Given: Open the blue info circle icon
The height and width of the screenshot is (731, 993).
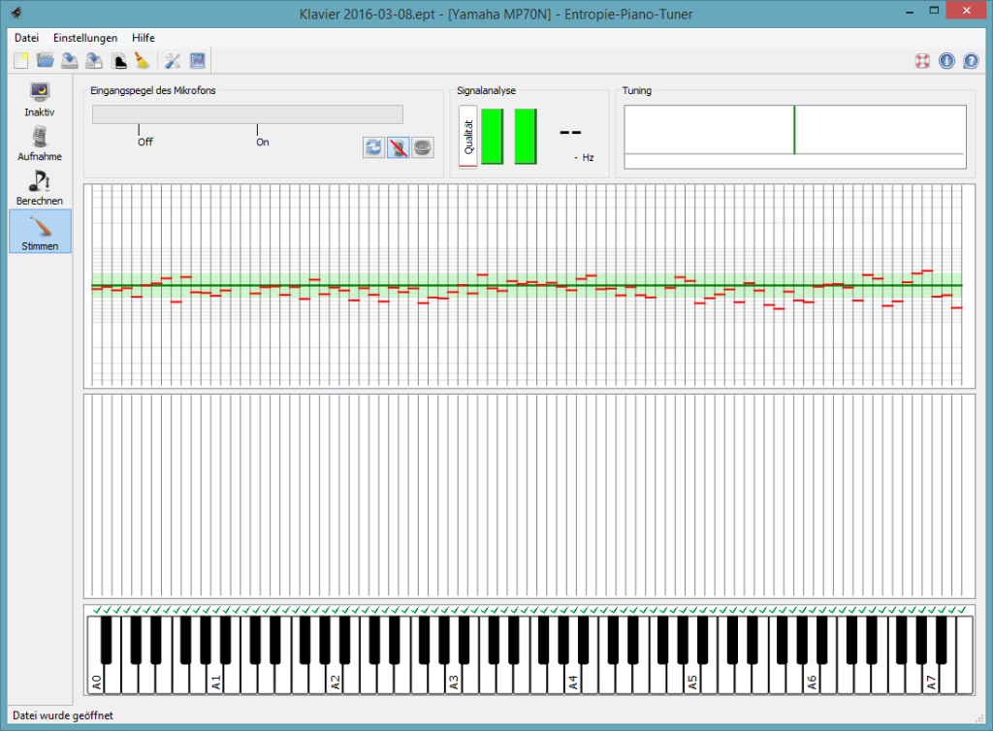Looking at the screenshot, I should [946, 61].
